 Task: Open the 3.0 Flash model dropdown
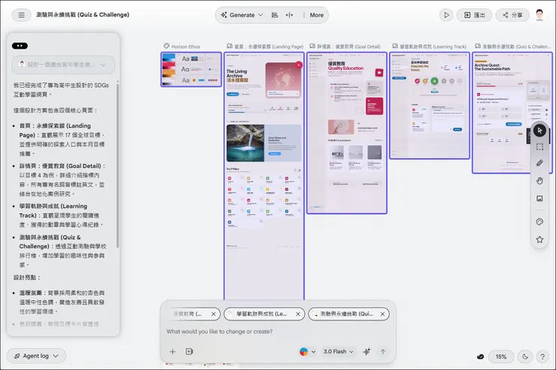[338, 351]
